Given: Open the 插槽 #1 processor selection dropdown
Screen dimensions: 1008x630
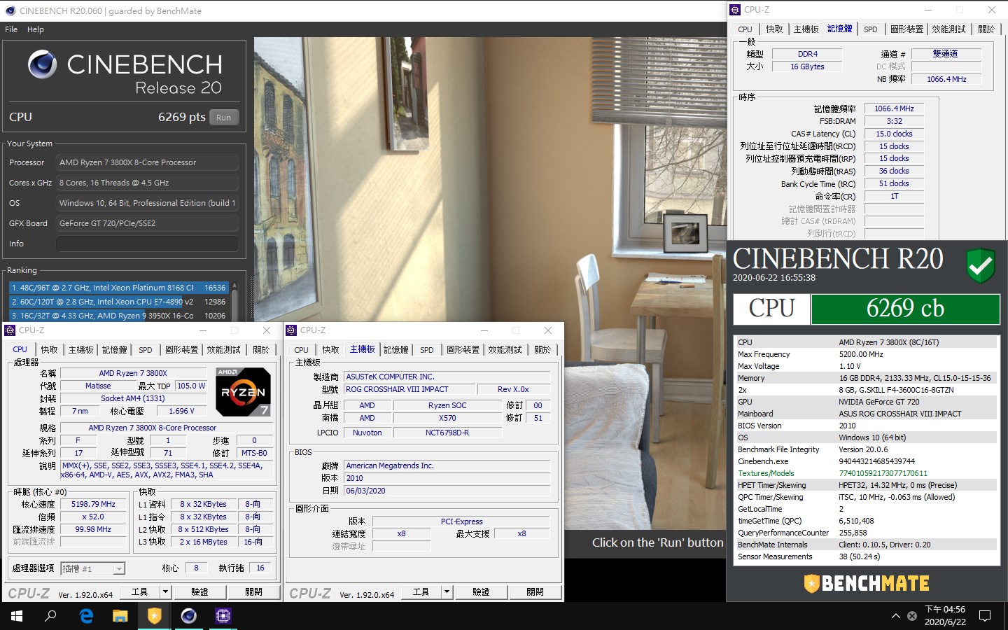Looking at the screenshot, I should point(93,568).
